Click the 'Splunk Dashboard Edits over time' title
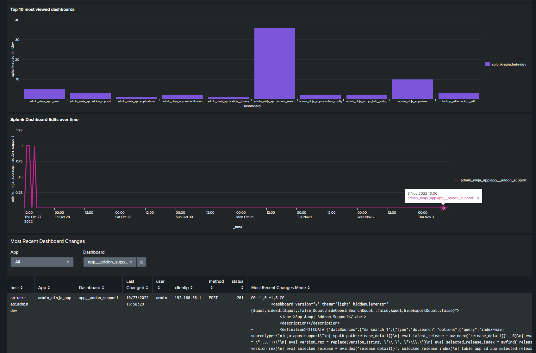Viewport: 536px width, 353px height. coord(44,119)
